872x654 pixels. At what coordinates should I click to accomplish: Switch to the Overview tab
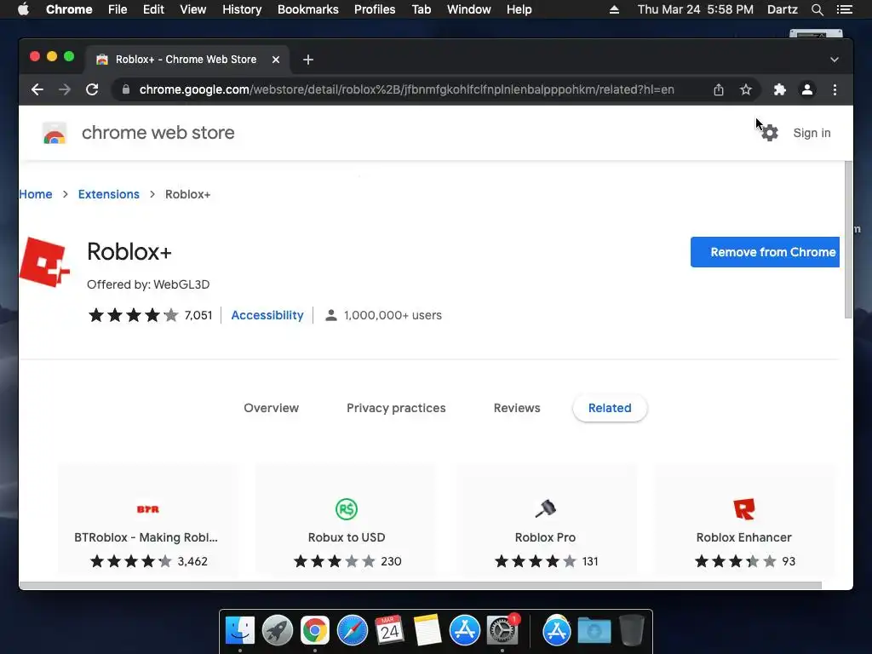272,408
